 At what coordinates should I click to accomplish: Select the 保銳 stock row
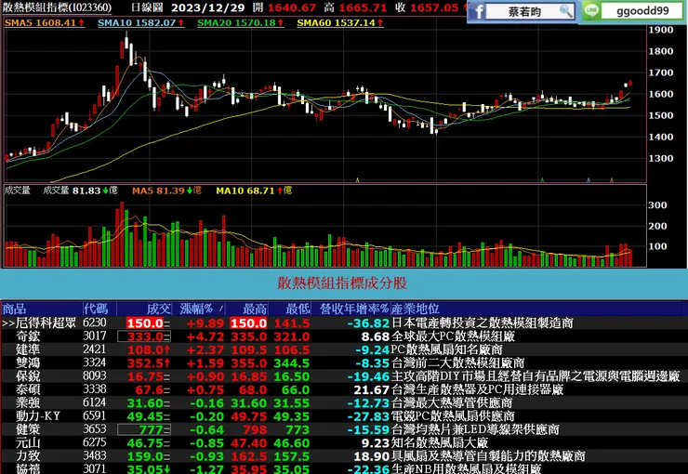coord(344,376)
